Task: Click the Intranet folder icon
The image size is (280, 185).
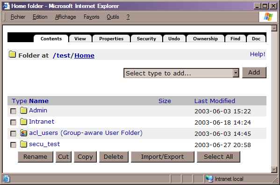Action: pos(23,122)
